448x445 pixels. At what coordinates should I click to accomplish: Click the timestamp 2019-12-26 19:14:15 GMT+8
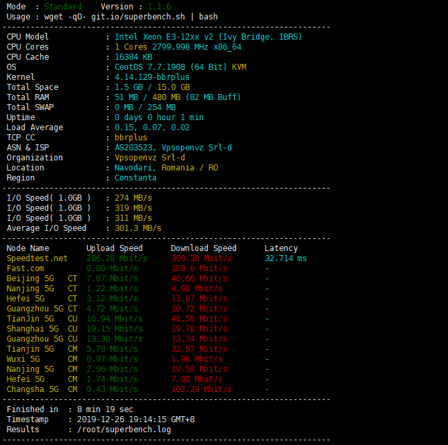(135, 419)
